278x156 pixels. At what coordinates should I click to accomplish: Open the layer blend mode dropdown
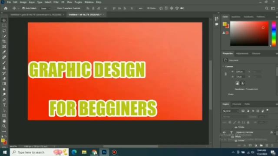[x=234, y=117]
